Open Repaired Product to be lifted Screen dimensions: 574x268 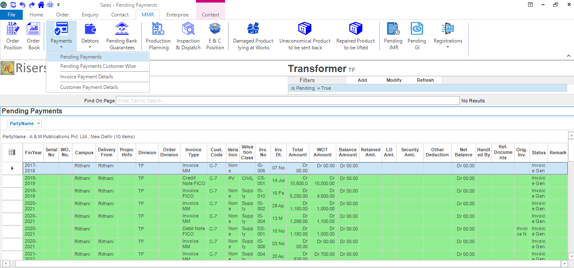coord(355,36)
